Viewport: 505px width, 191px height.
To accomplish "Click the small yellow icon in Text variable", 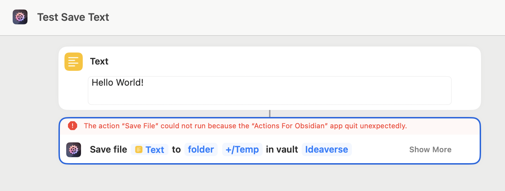I will pos(139,150).
